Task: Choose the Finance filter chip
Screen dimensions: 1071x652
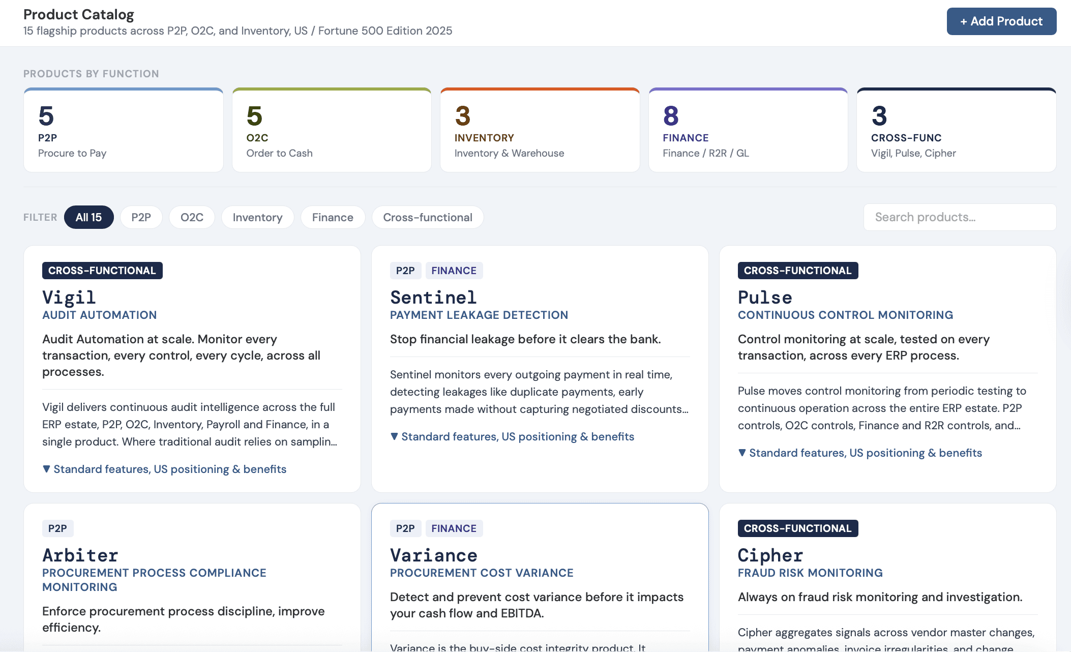Action: (333, 217)
